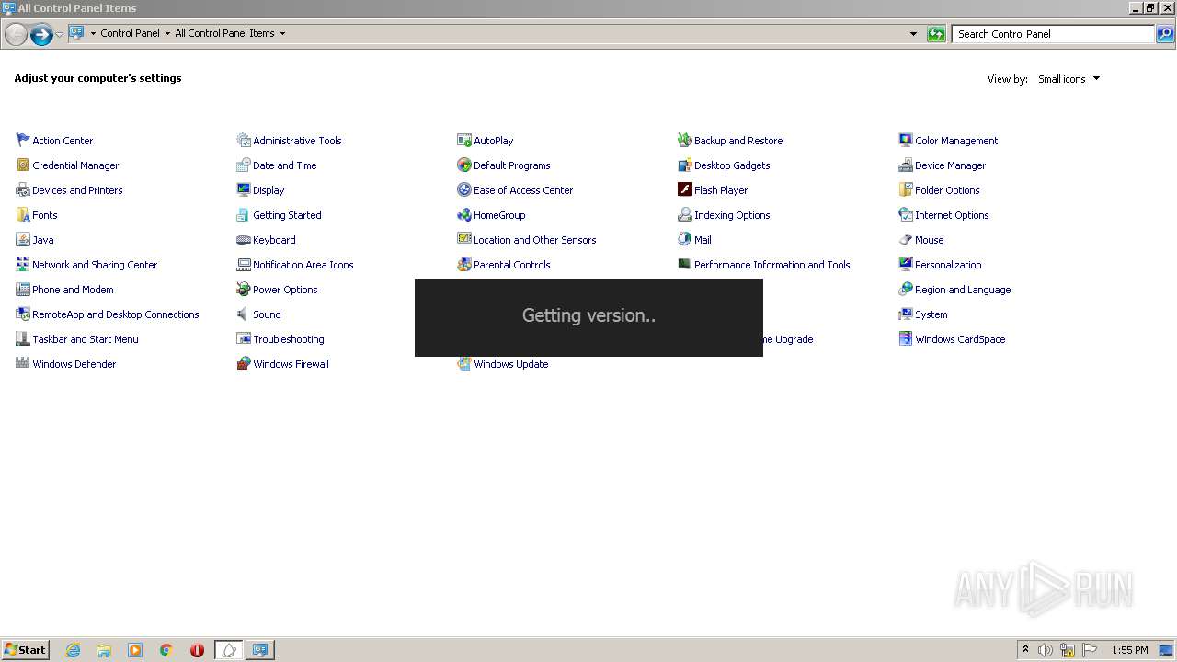Open the Keyboard icon
The image size is (1177, 662).
[244, 240]
